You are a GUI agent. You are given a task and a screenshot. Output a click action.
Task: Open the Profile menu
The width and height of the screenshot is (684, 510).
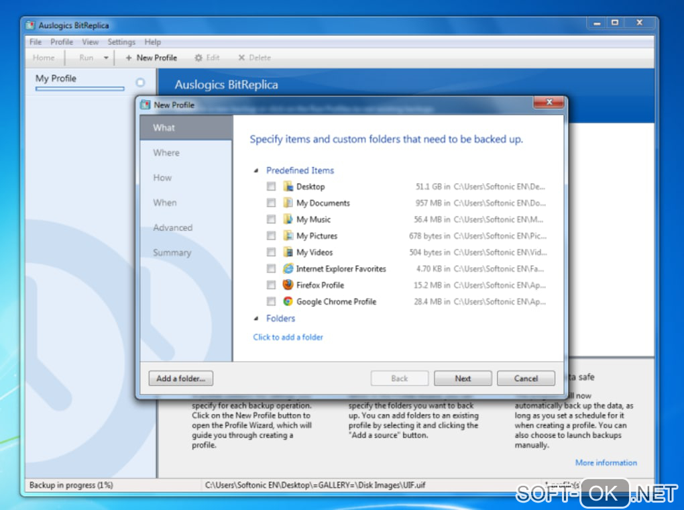[62, 42]
